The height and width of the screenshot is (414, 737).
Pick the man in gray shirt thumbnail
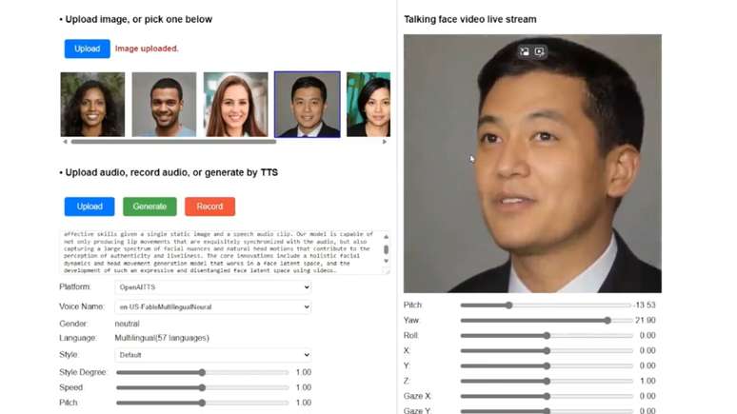[x=164, y=105]
